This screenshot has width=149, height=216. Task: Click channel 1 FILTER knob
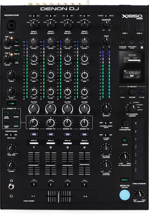pos(34,109)
